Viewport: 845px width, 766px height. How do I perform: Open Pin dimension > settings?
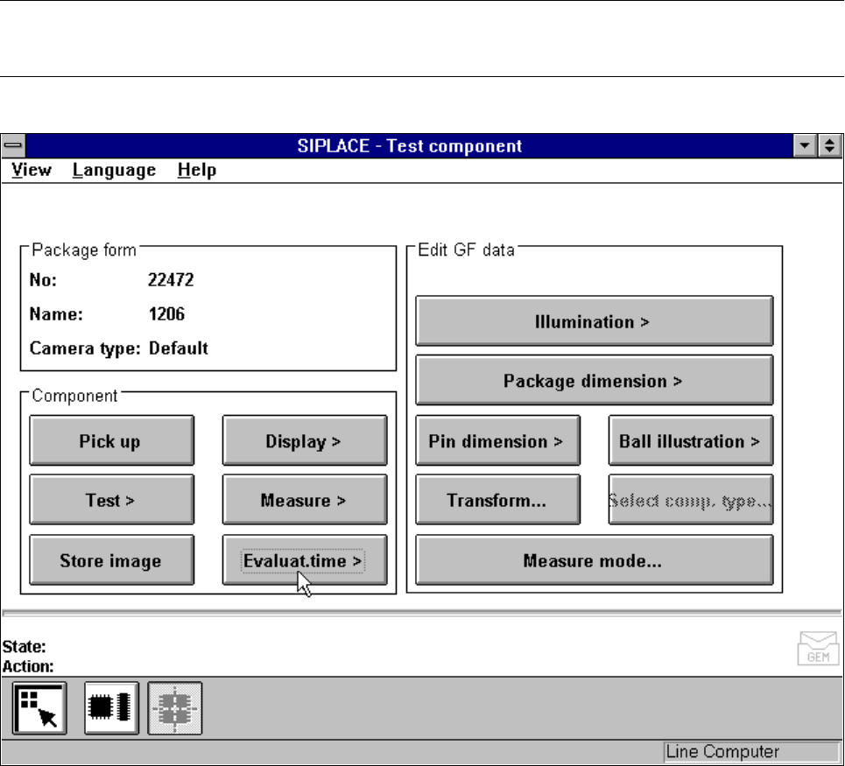pos(496,440)
